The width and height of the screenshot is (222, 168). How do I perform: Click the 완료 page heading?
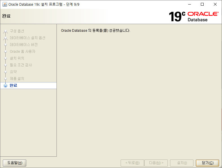(x=6, y=16)
